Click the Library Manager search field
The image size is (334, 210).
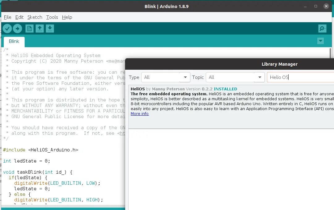300,77
